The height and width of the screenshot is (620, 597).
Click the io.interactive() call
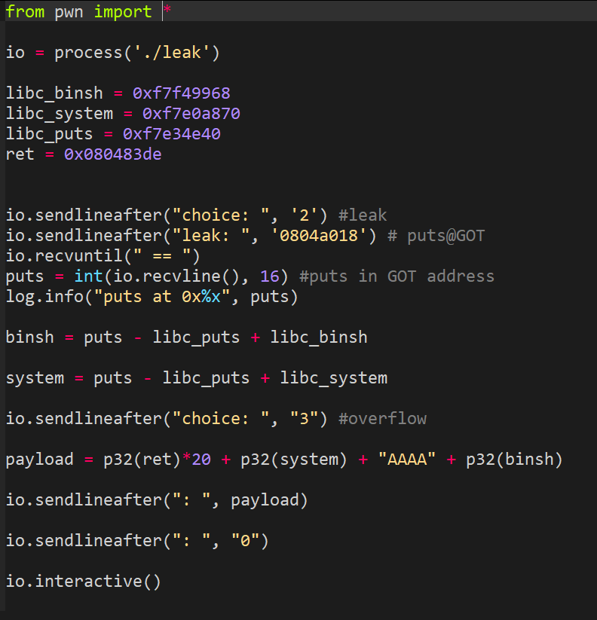tap(84, 582)
